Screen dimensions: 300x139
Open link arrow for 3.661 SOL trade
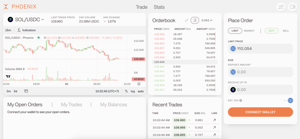(x=214, y=120)
